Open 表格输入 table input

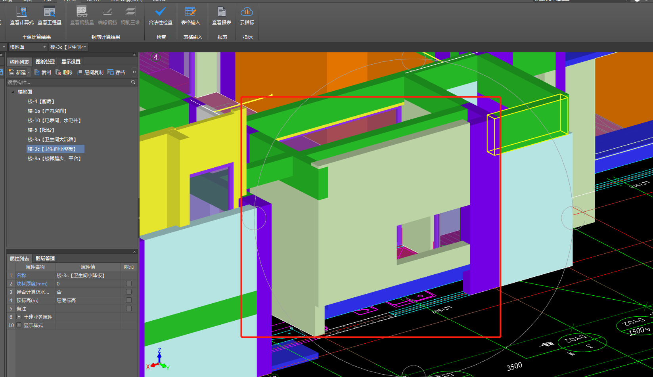[191, 16]
